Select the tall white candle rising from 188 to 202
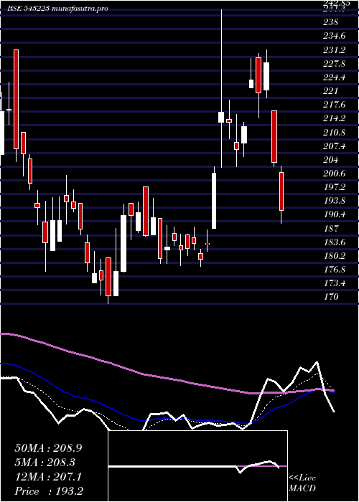This screenshot has height=502, width=359. coord(214,201)
